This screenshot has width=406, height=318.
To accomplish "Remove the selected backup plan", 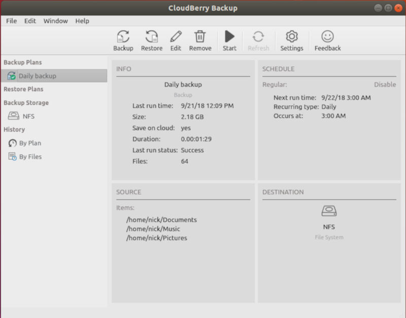I will click(200, 39).
